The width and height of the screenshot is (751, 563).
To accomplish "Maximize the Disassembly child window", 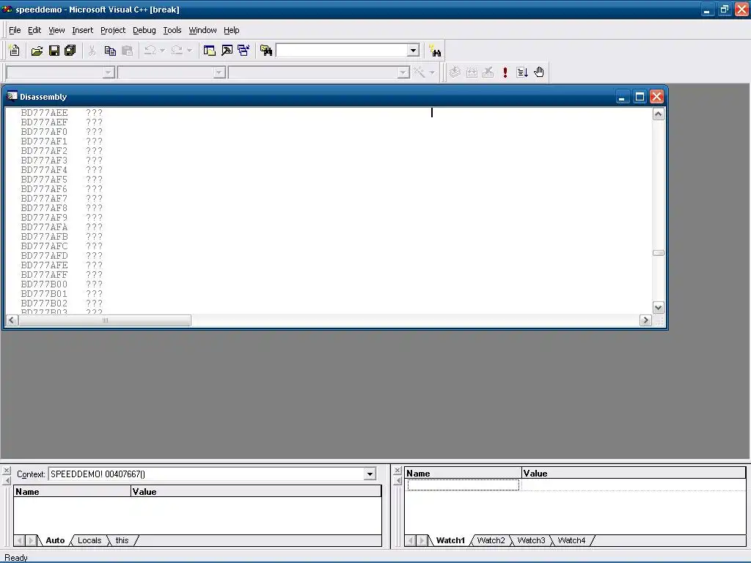I will 640,97.
